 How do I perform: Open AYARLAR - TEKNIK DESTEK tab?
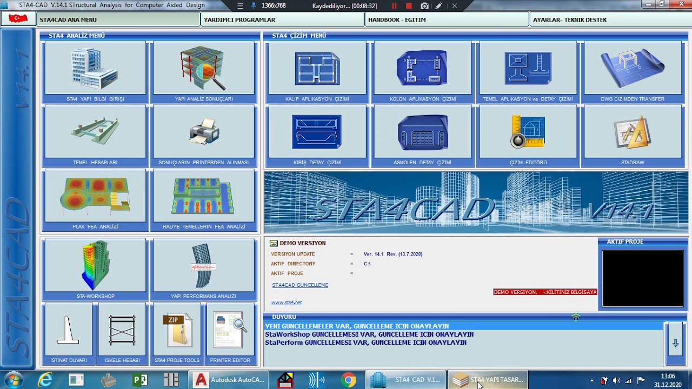pos(610,19)
